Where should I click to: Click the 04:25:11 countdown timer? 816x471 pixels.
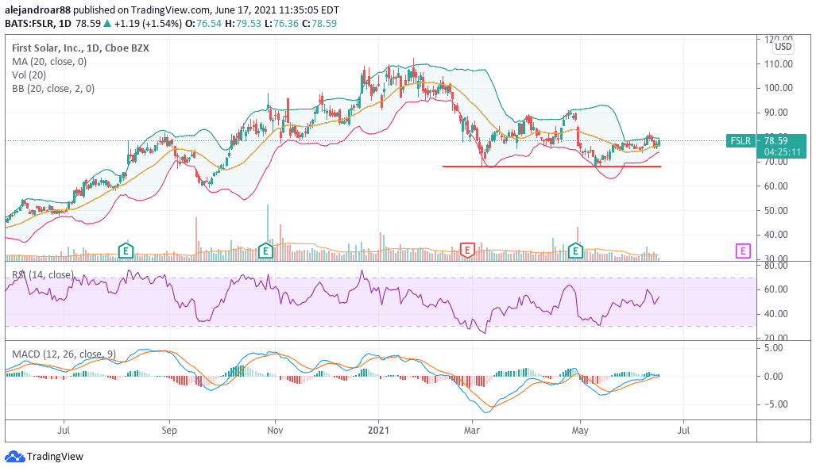click(782, 152)
